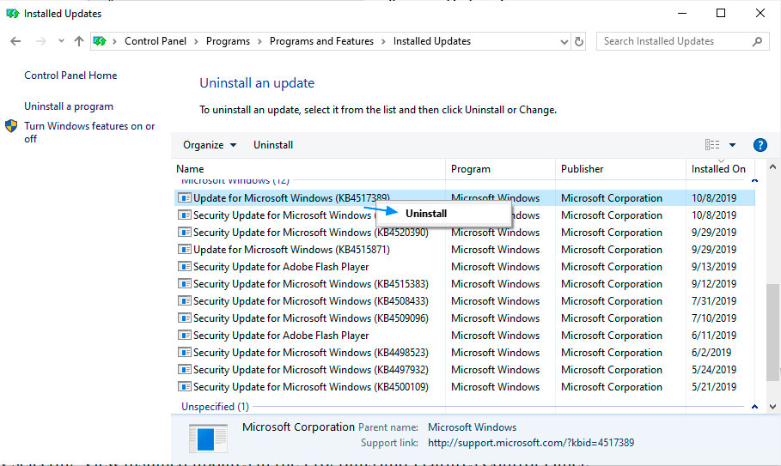781x466 pixels.
Task: Open Uninstall a program link
Action: point(69,106)
